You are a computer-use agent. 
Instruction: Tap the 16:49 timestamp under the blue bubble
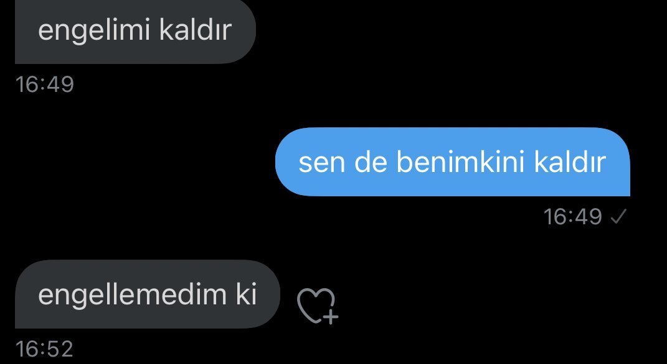coord(572,217)
